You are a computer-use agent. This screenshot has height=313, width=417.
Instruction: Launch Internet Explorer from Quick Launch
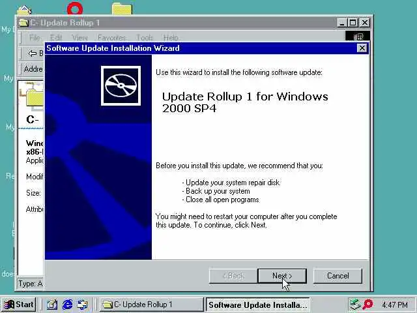point(67,305)
